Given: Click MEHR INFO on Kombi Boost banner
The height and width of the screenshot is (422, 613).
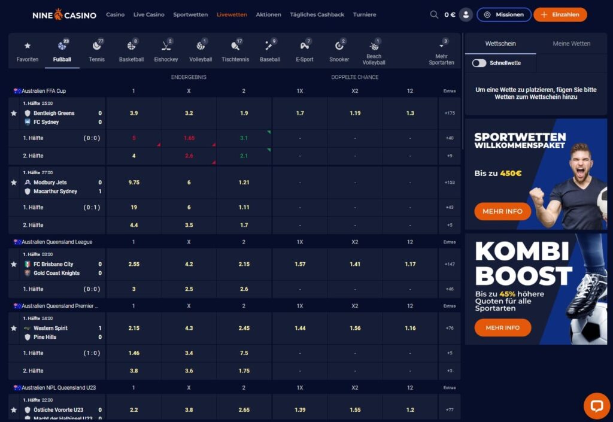Looking at the screenshot, I should (503, 328).
